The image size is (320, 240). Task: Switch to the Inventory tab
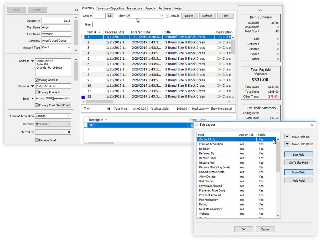pos(88,8)
